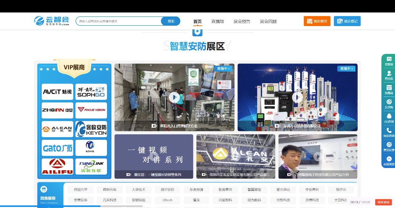Open the SOPHGO exhibitor logo
Screen dimensions: 395x208
coord(91,92)
